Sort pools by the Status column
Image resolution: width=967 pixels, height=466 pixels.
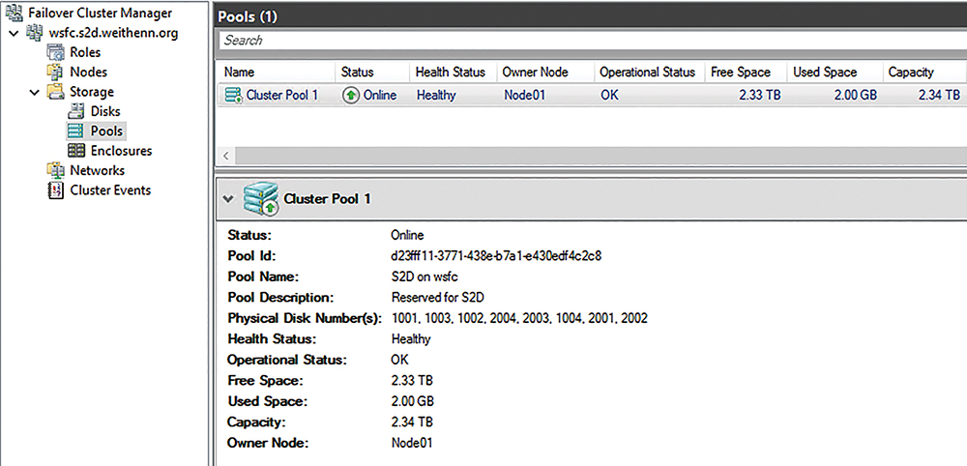point(371,73)
